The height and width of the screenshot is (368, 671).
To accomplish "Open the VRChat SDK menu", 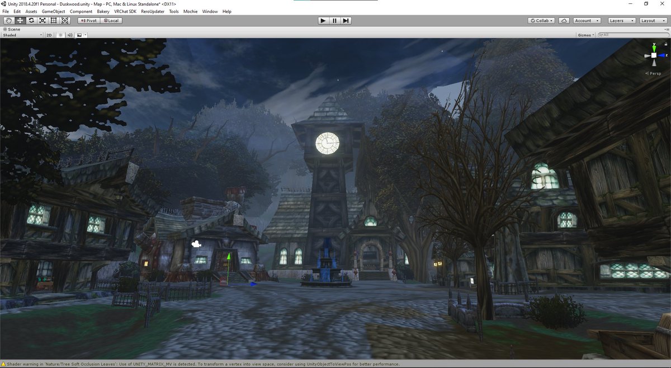I will (x=124, y=11).
